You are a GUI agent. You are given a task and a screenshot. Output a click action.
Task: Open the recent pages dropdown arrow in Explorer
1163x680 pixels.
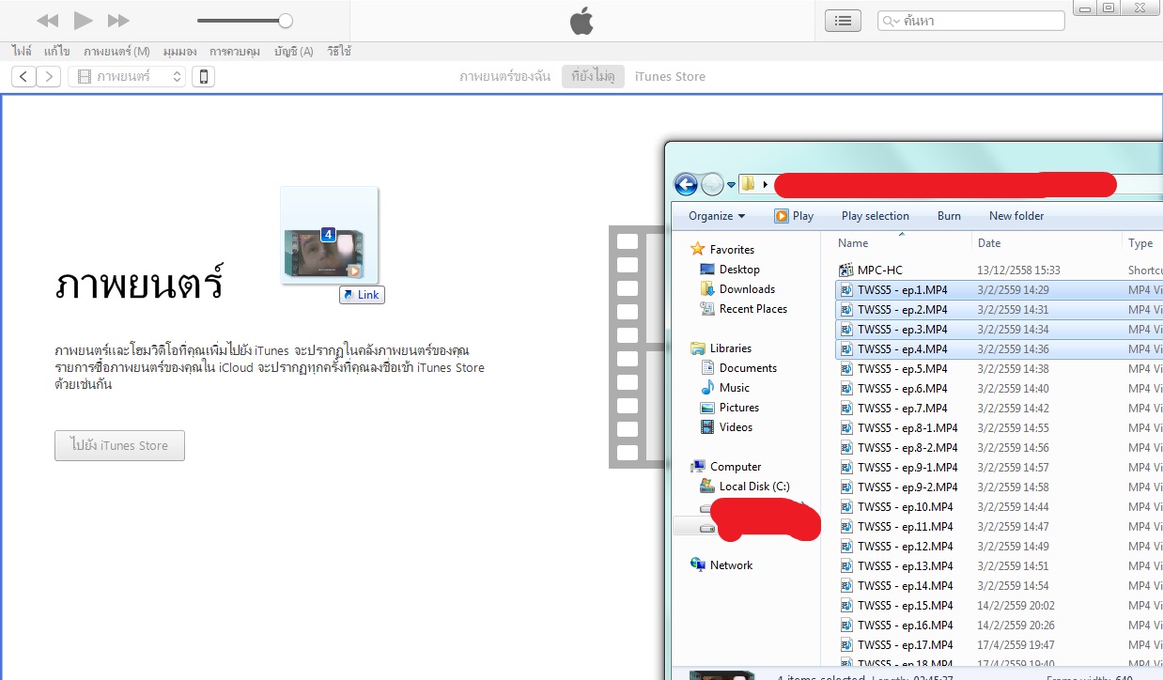point(731,184)
